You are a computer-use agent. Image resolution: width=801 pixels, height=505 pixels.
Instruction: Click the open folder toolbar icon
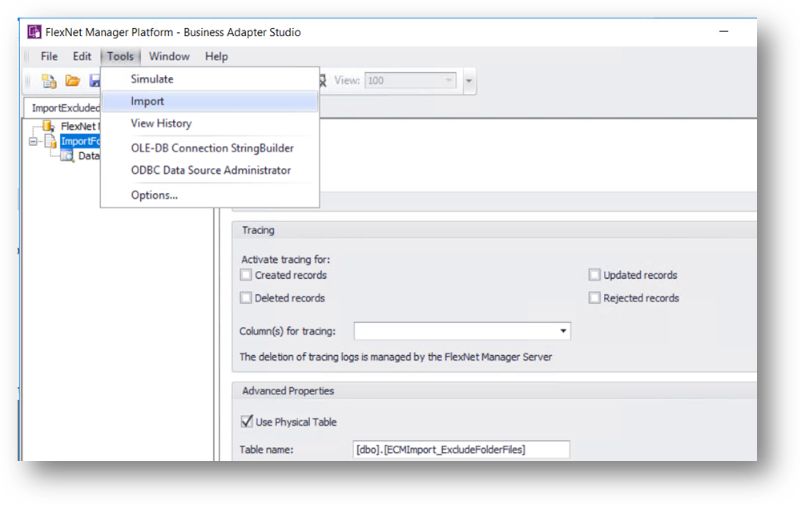73,81
